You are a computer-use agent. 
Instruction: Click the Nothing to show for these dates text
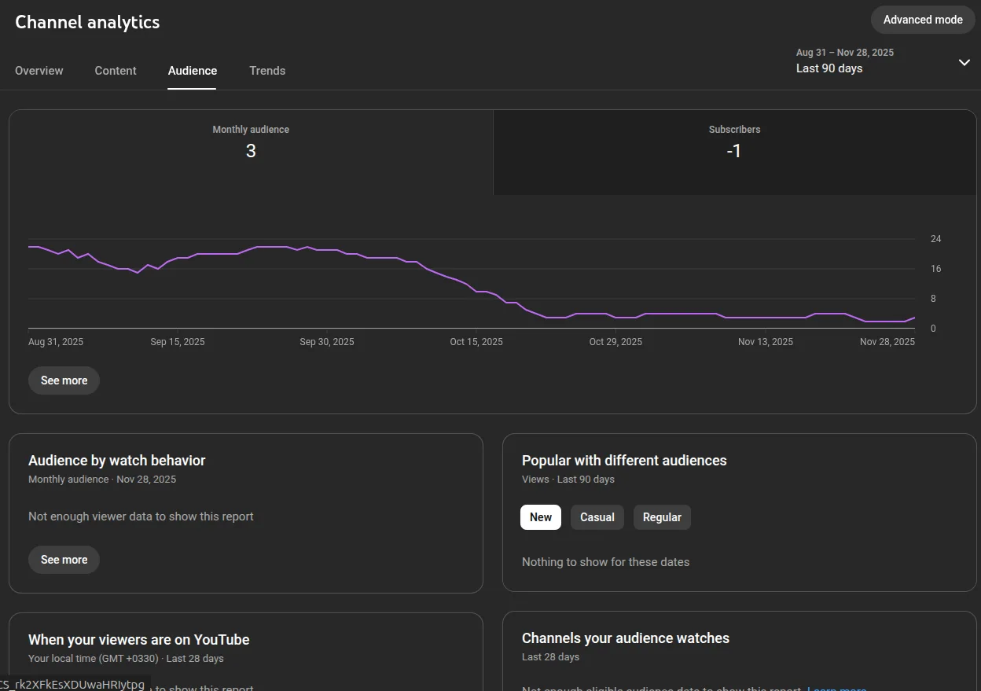coord(606,562)
